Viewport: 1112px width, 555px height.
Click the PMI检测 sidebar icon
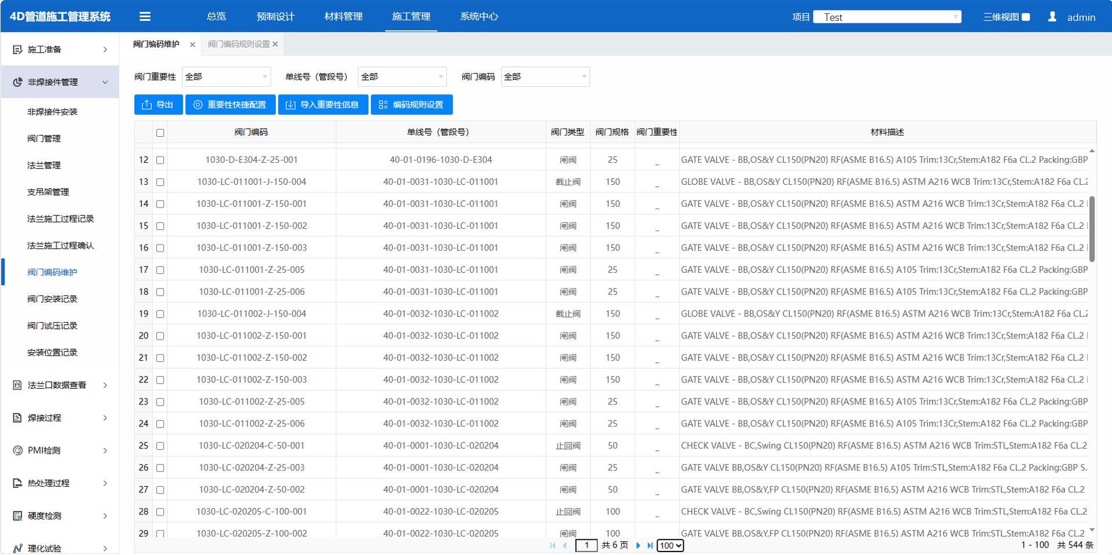[17, 450]
